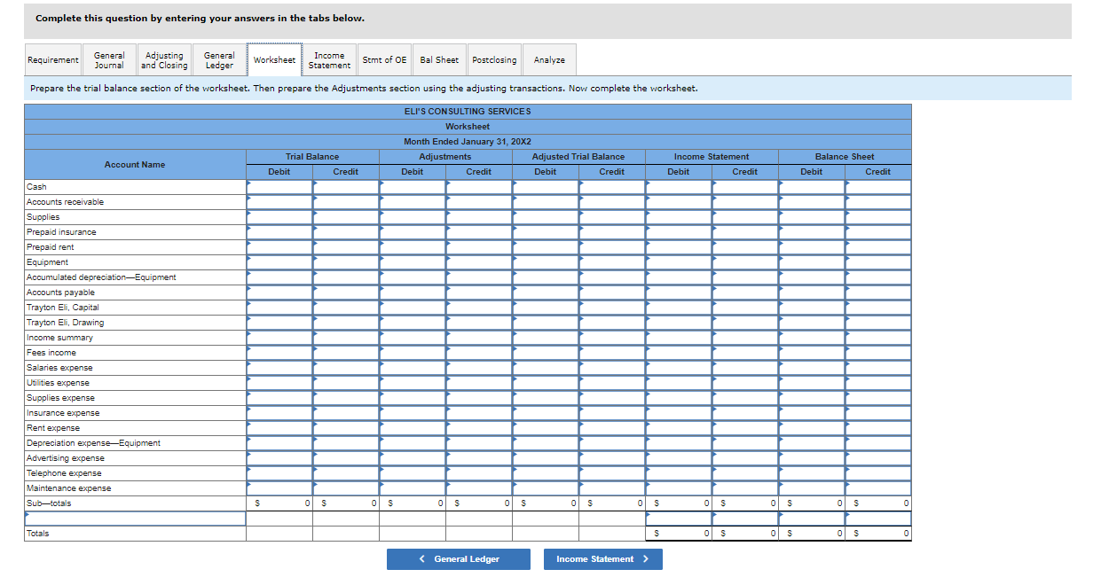The width and height of the screenshot is (1109, 585).
Task: Click Accounts receivable Adjusted Trial Balance debit cell
Action: pos(546,202)
